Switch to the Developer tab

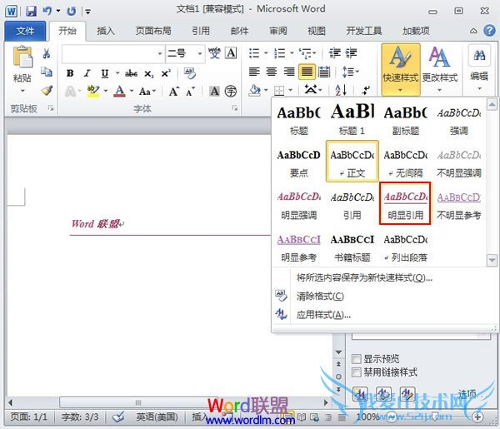(x=364, y=31)
